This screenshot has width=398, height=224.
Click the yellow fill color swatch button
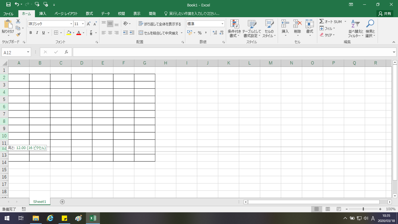(x=69, y=33)
